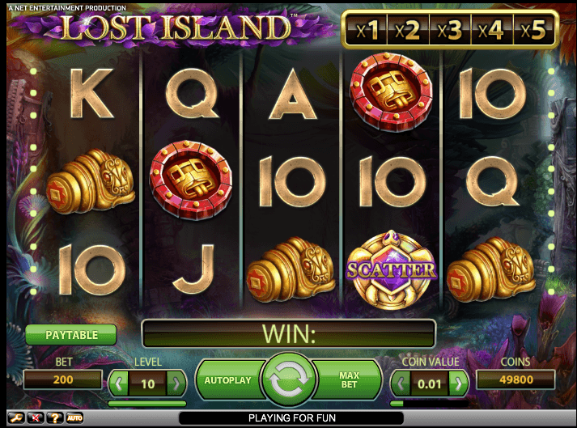This screenshot has width=577, height=428.
Task: Click the level slider bar under Level
Action: click(147, 404)
